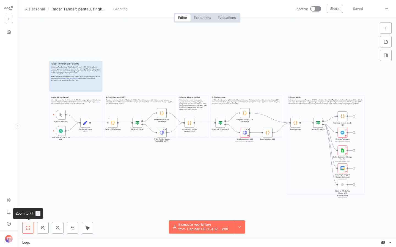
Task: Switch to the Editor tab
Action: (183, 18)
